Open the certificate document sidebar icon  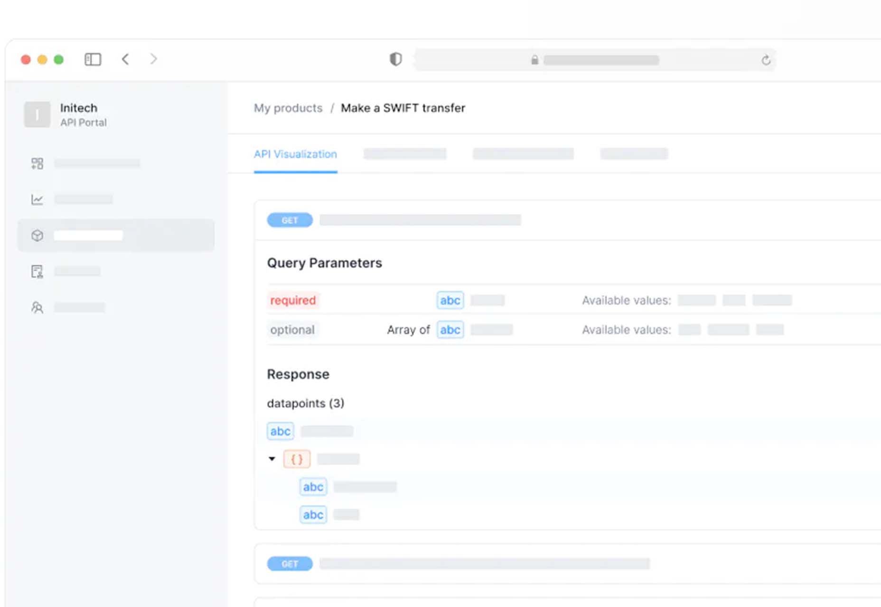37,271
